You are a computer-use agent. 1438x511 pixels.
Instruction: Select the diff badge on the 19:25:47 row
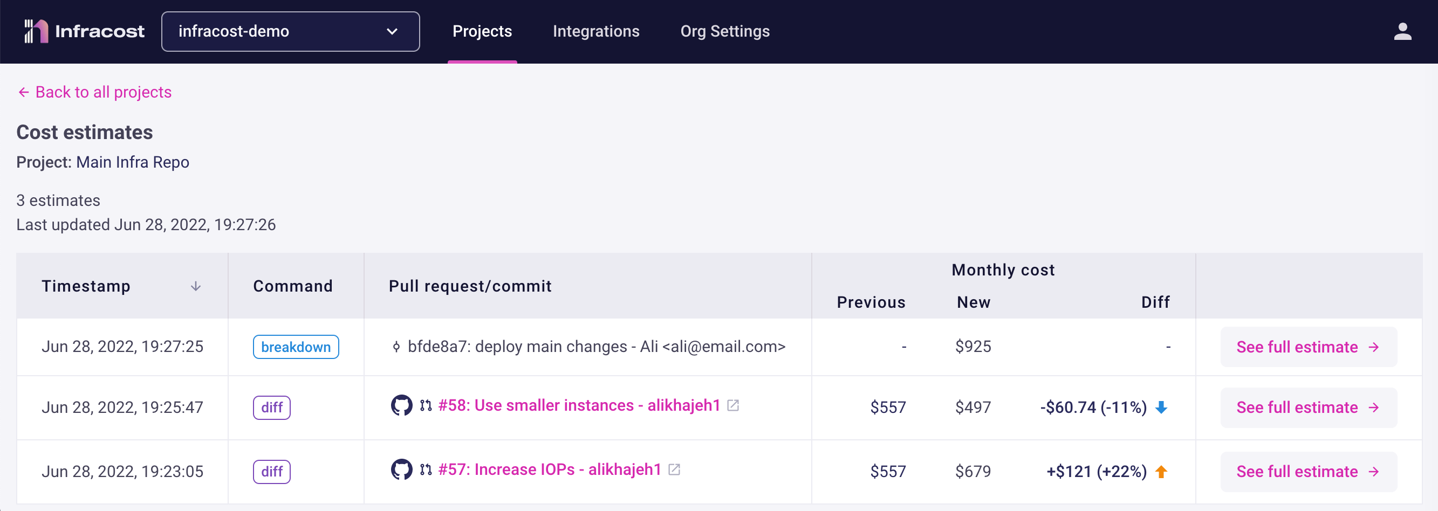272,408
